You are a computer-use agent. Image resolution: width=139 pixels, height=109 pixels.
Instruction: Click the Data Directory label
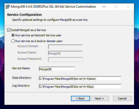[22, 78]
